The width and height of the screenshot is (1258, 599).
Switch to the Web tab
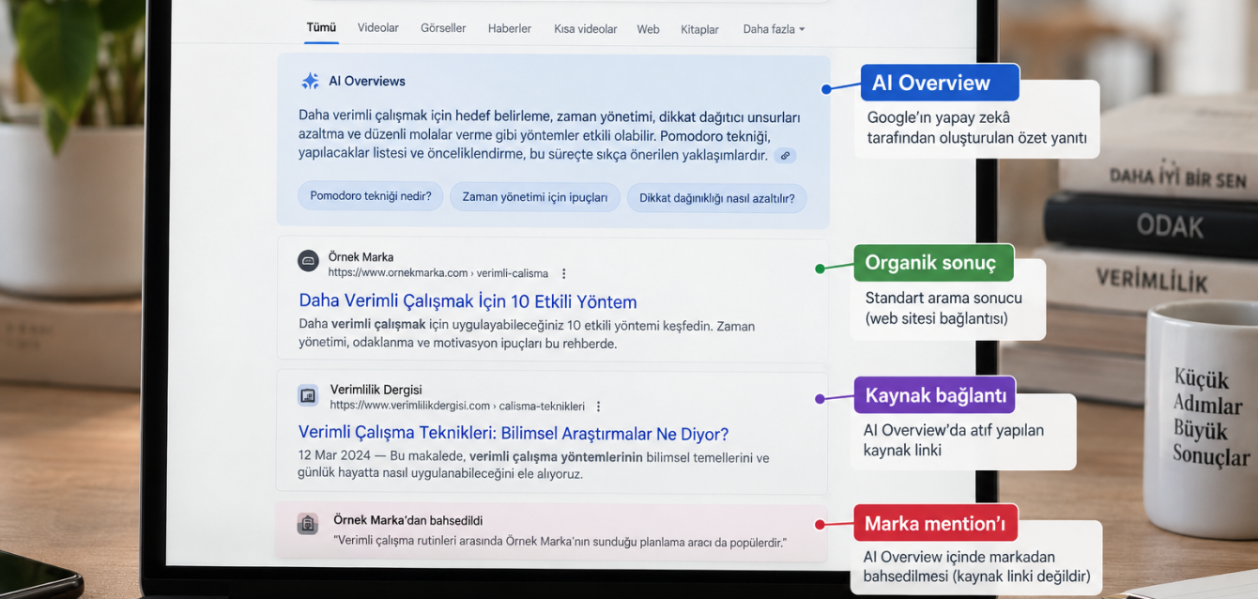(x=649, y=29)
